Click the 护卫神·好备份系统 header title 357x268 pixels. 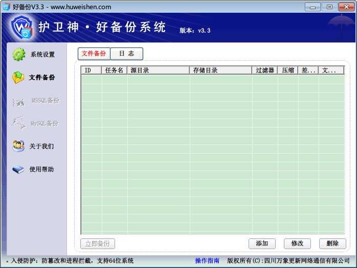click(x=102, y=27)
